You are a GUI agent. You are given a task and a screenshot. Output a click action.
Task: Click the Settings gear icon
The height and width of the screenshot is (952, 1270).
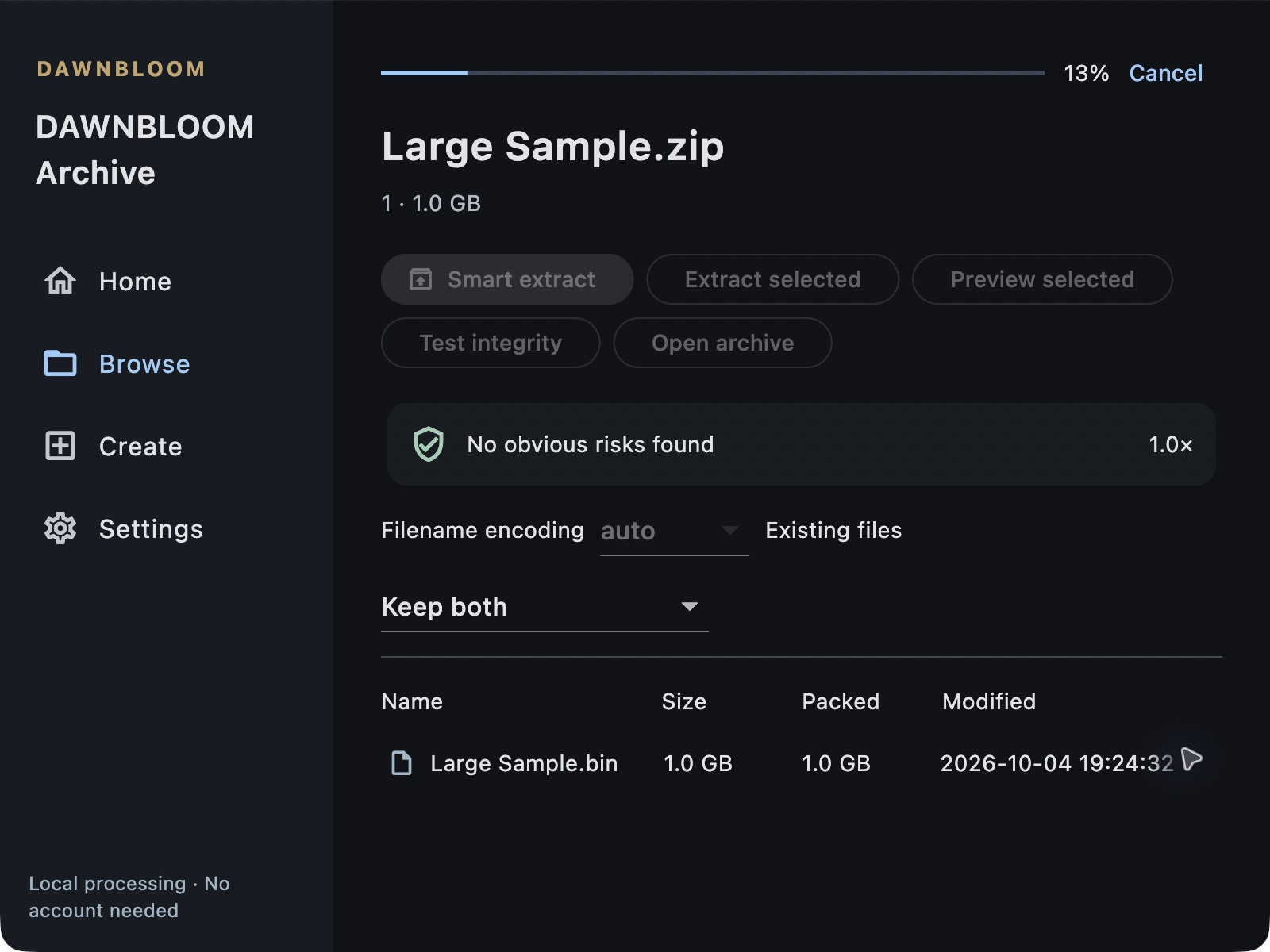pyautogui.click(x=60, y=528)
